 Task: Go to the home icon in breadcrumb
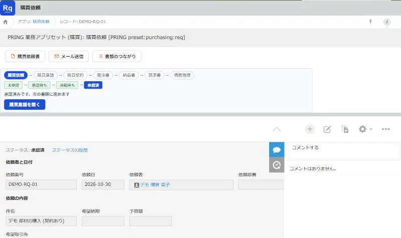[6, 22]
